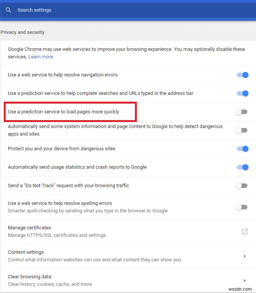Click 'Automatically send usage statistics' label

click(x=77, y=167)
